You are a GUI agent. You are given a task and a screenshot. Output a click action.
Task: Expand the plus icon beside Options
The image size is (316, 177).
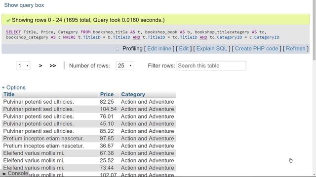coord(3,88)
